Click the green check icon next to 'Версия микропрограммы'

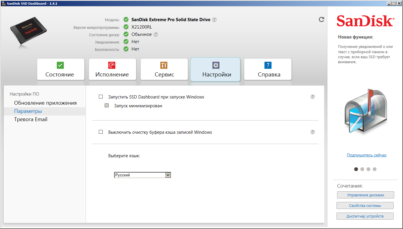[126, 27]
